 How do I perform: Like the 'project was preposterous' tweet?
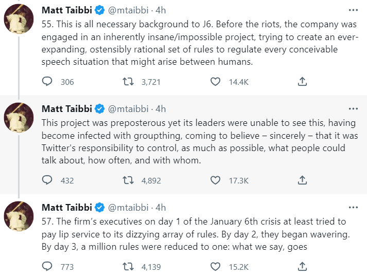pos(216,180)
